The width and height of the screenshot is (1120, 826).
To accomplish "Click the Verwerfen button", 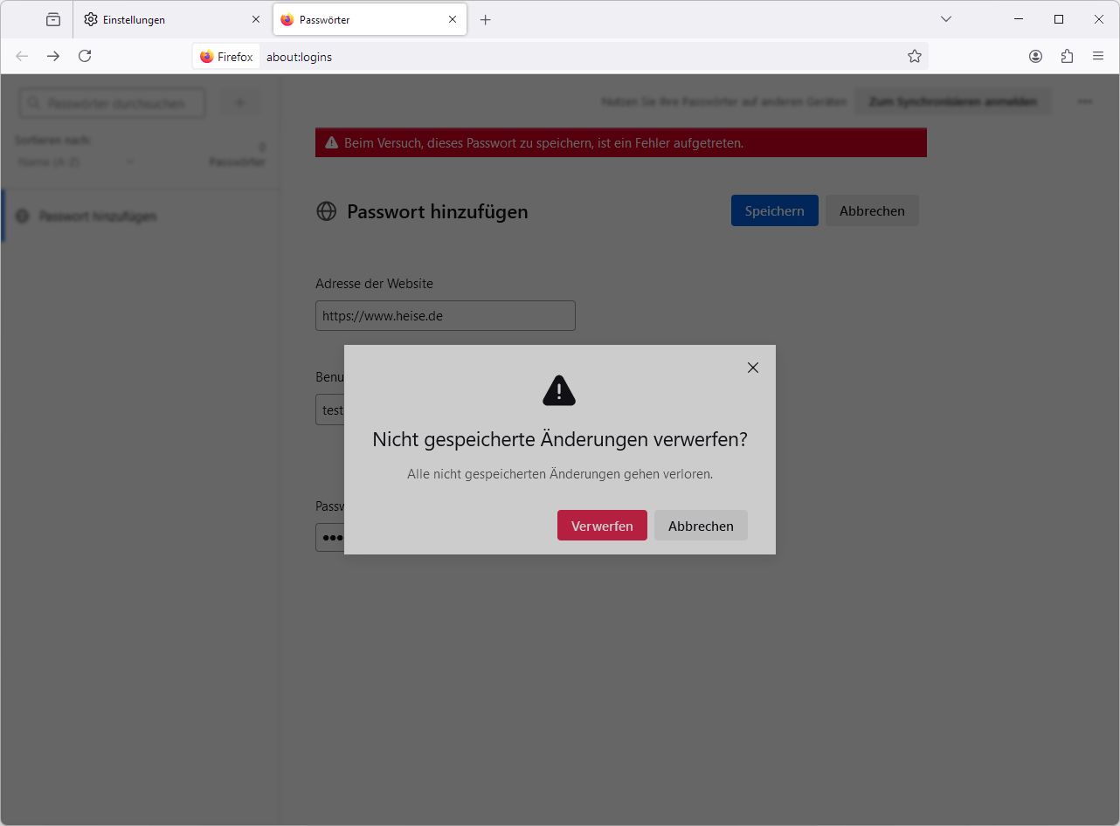I will click(602, 526).
